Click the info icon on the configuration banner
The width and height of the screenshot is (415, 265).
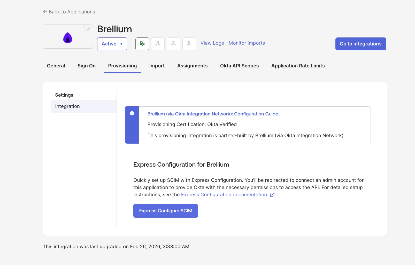click(132, 113)
